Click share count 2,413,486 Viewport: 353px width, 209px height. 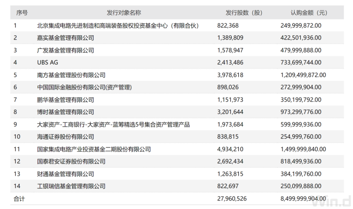[x=230, y=62]
